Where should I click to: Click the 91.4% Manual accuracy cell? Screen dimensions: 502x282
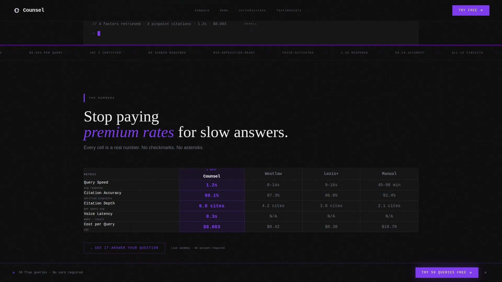pyautogui.click(x=389, y=196)
